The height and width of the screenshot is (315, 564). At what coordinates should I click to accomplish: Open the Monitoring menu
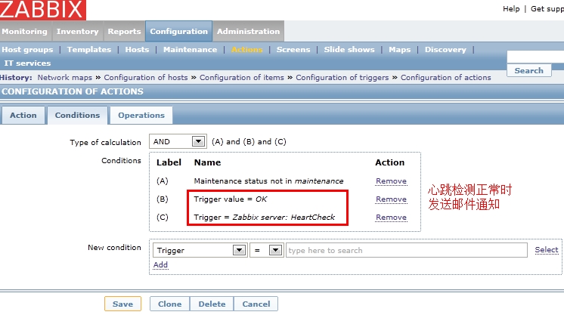click(24, 31)
